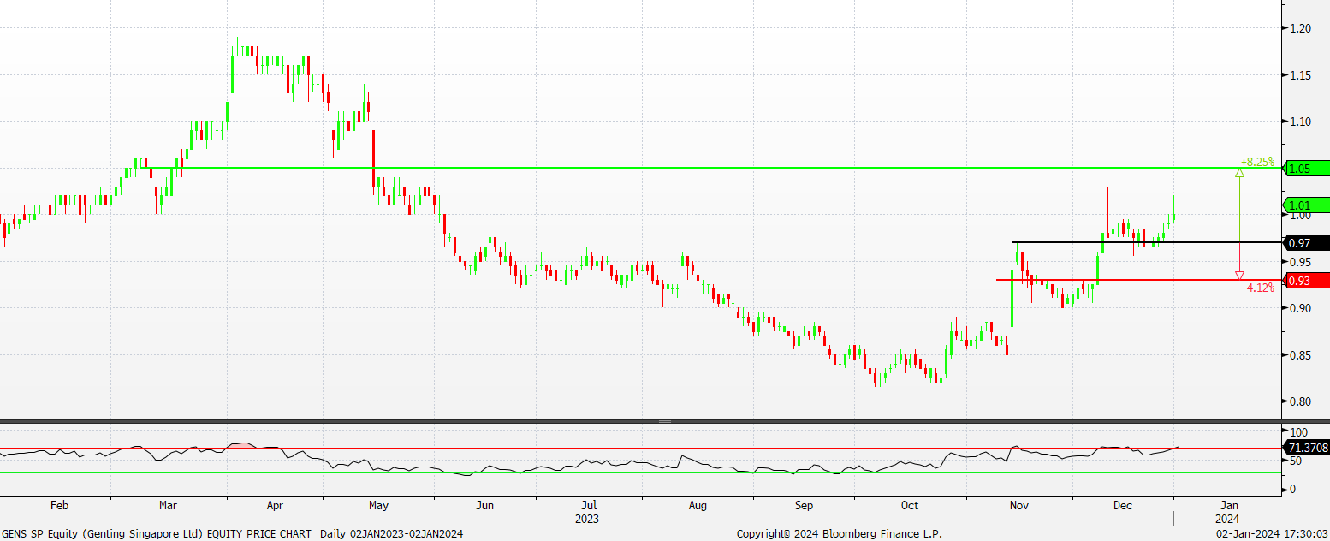Select the black horizontal resistance line at 0.97
Image resolution: width=1330 pixels, height=541 pixels.
tap(1146, 242)
